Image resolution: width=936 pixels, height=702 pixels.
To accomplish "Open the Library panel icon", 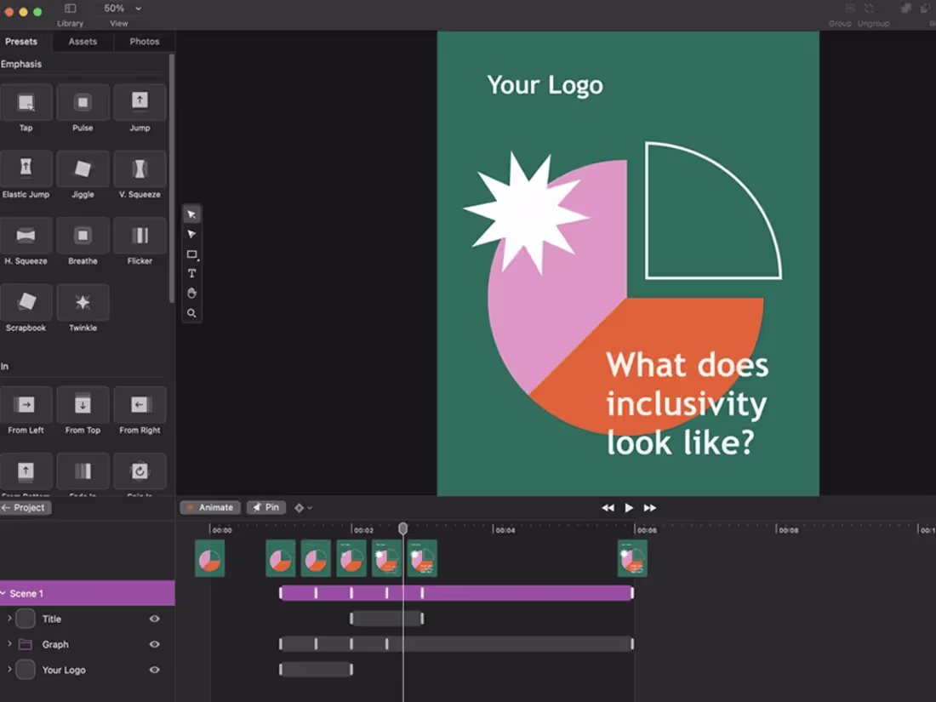I will point(70,8).
